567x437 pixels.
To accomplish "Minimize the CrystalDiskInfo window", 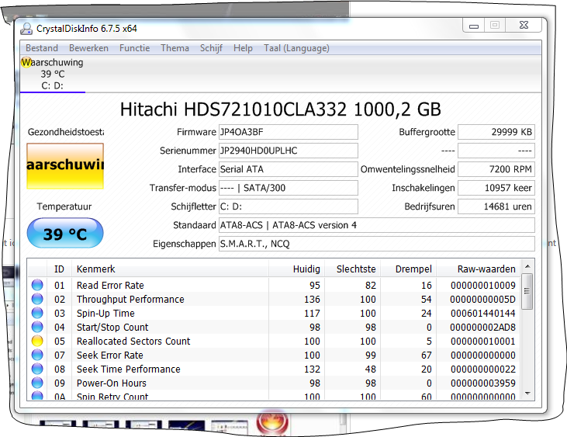I will click(474, 26).
